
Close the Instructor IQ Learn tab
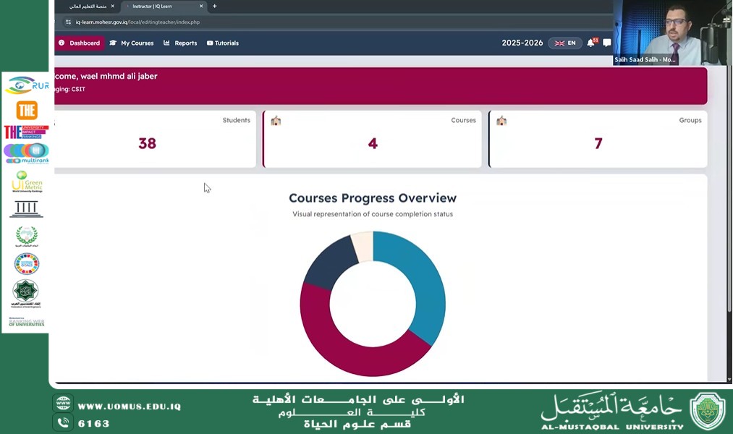tap(201, 7)
